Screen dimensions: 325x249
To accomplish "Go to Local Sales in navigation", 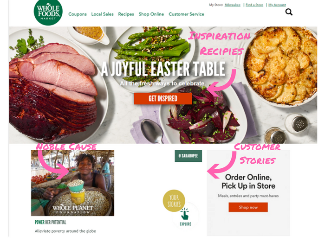I will pyautogui.click(x=103, y=14).
